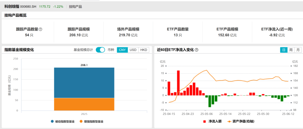
Task: Toggle the 基金规模总计 switch
Action: click(100, 50)
